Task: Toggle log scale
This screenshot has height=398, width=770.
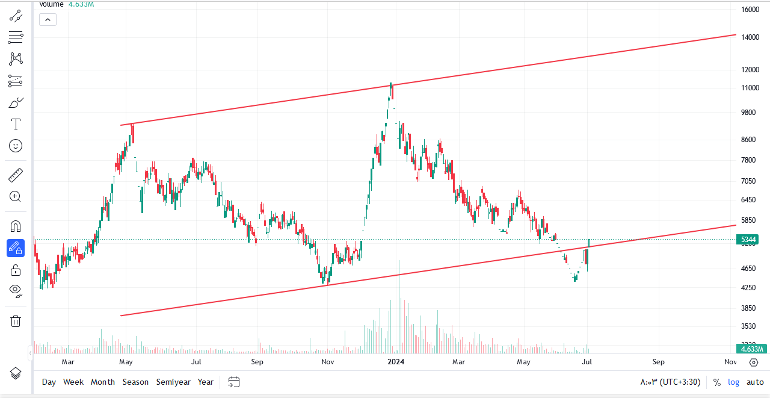Action: (x=734, y=382)
